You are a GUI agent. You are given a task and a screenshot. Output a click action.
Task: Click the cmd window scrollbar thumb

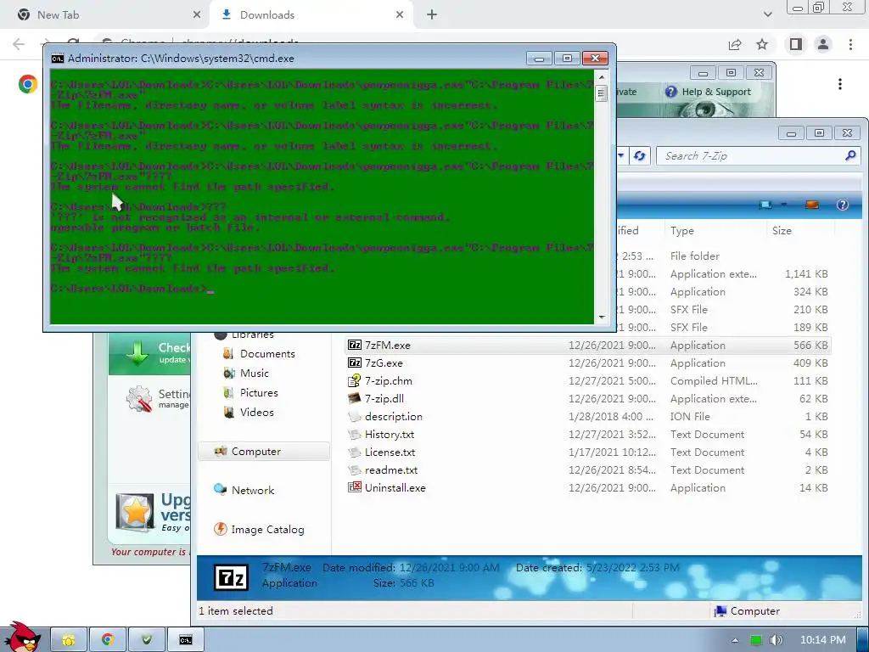pos(602,93)
